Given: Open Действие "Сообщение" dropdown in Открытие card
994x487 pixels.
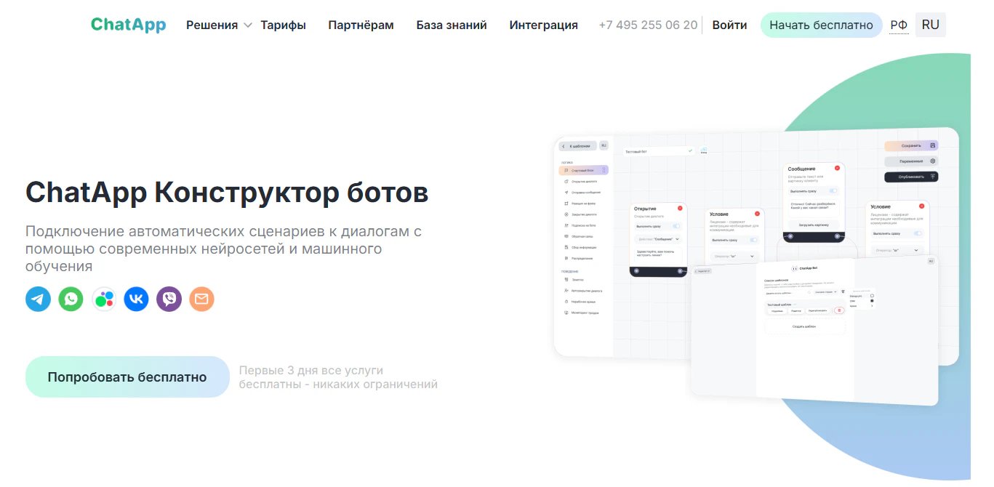Looking at the screenshot, I should coord(658,238).
